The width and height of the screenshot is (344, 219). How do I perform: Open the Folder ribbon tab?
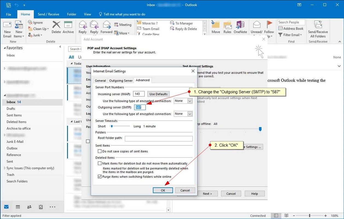tap(72, 14)
